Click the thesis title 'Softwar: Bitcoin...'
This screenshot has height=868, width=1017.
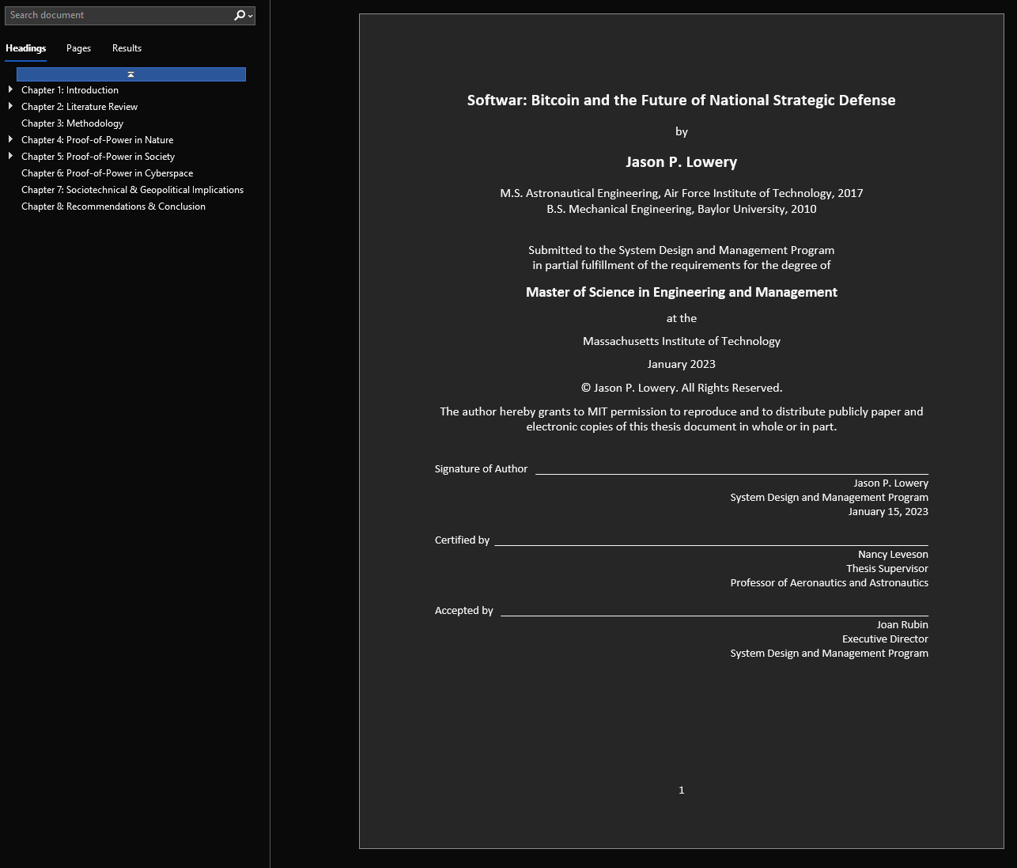(x=681, y=100)
